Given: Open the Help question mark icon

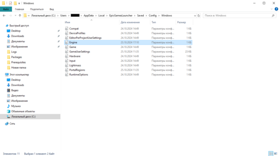Looking at the screenshot, I should click(x=276, y=9).
